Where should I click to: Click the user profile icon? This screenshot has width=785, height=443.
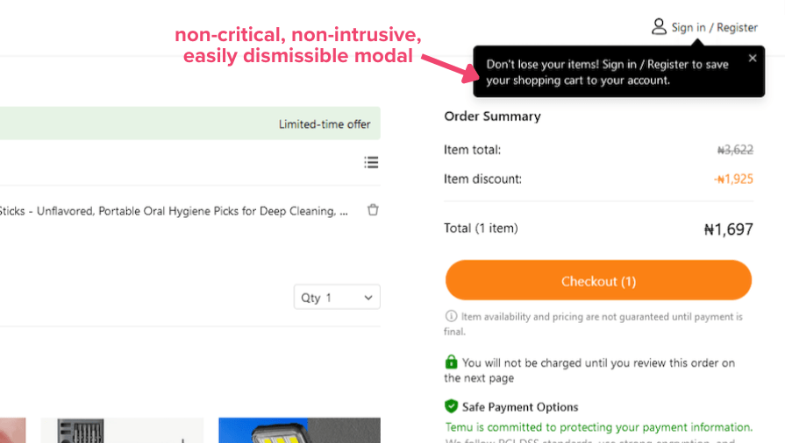coord(659,27)
